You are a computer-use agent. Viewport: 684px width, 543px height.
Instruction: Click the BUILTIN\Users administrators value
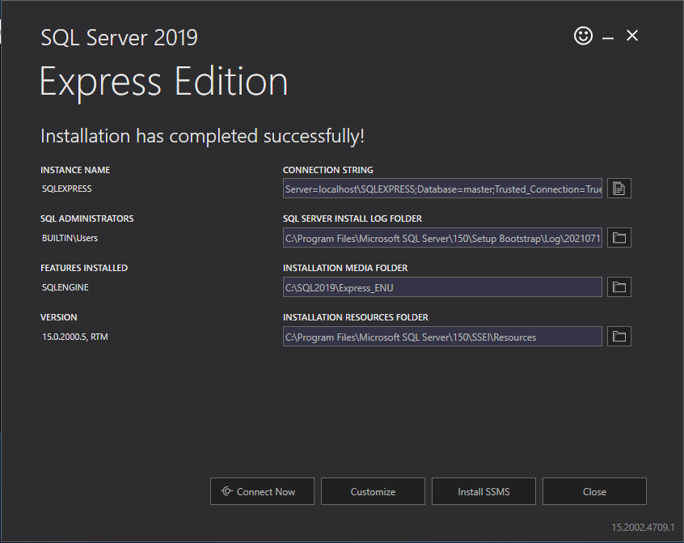pyautogui.click(x=70, y=238)
